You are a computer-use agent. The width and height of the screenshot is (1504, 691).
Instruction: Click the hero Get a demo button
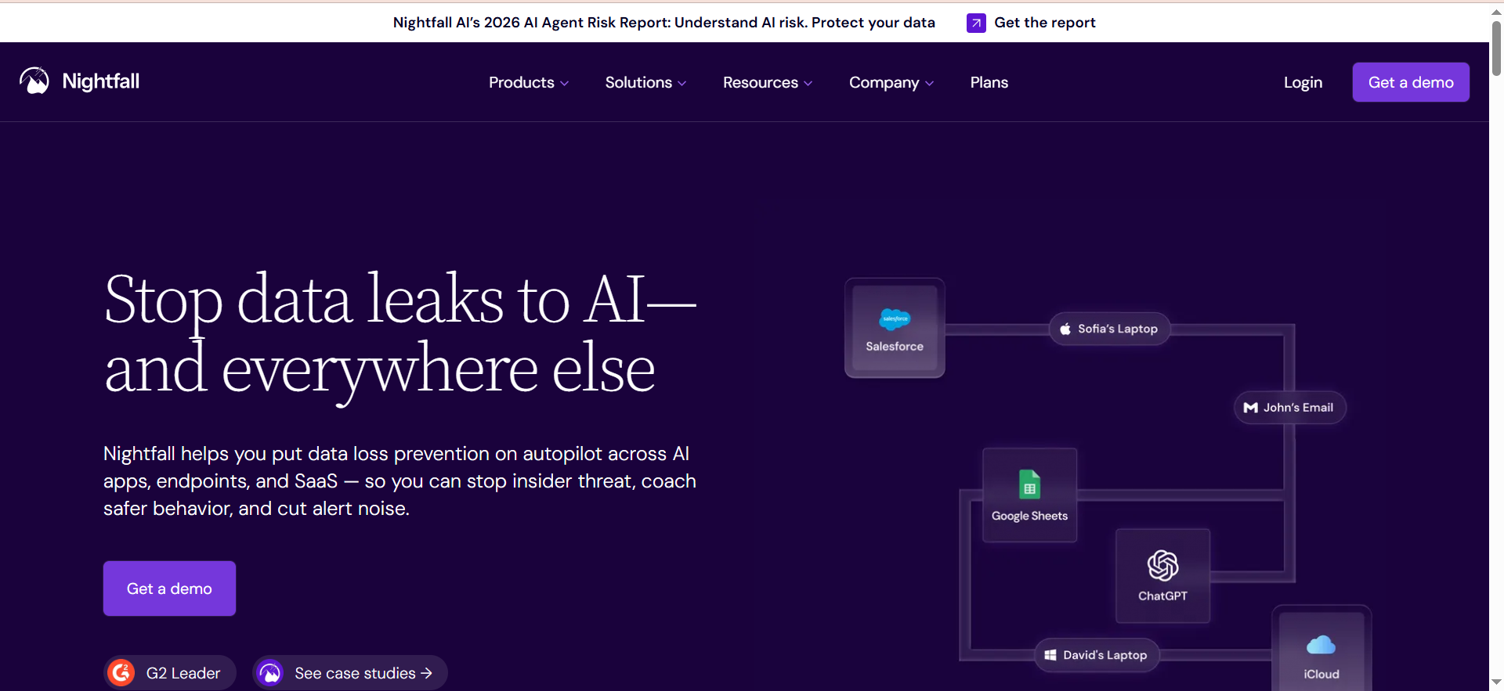tap(169, 588)
